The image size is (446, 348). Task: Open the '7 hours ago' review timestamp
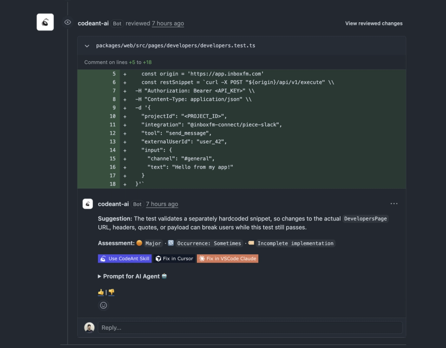pos(168,23)
